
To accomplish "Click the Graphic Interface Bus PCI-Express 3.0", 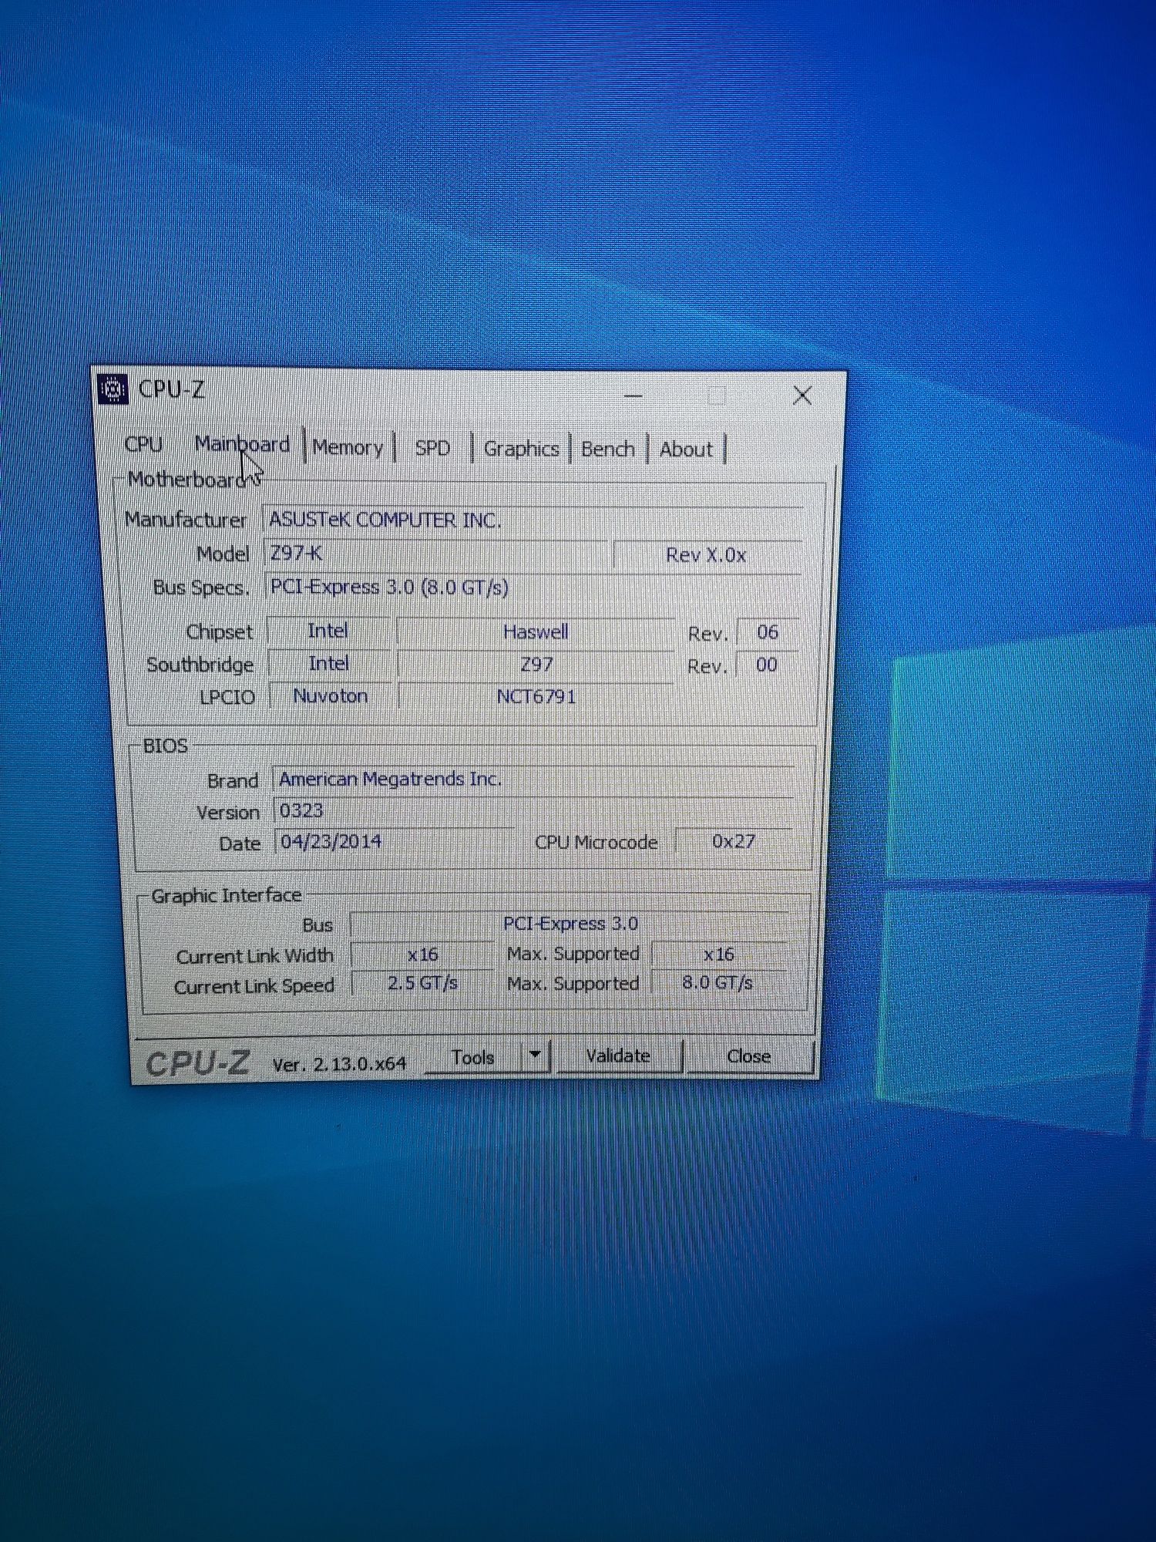I will (570, 924).
